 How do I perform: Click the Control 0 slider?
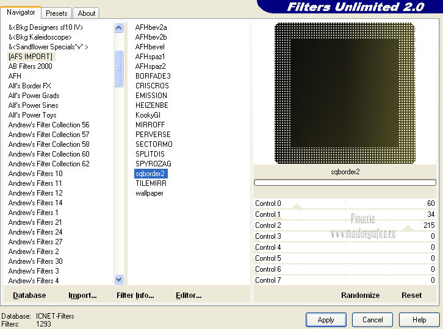coord(345,203)
